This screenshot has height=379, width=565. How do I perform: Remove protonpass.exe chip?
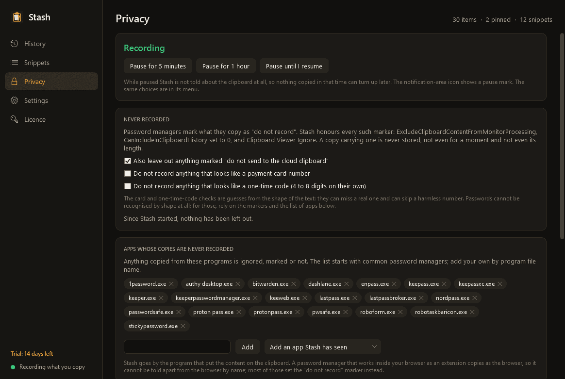point(298,312)
